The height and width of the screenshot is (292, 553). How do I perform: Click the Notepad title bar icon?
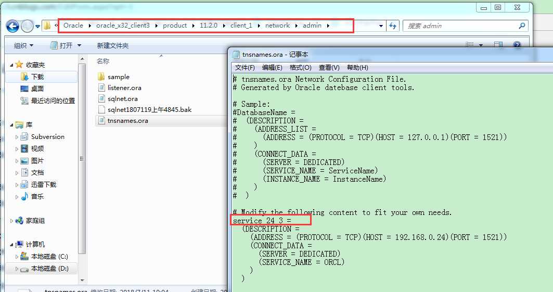click(236, 55)
